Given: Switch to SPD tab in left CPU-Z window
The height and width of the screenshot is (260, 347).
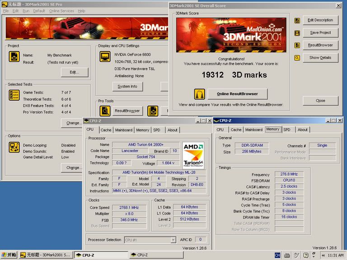Looking at the screenshot, I should coord(156,130).
